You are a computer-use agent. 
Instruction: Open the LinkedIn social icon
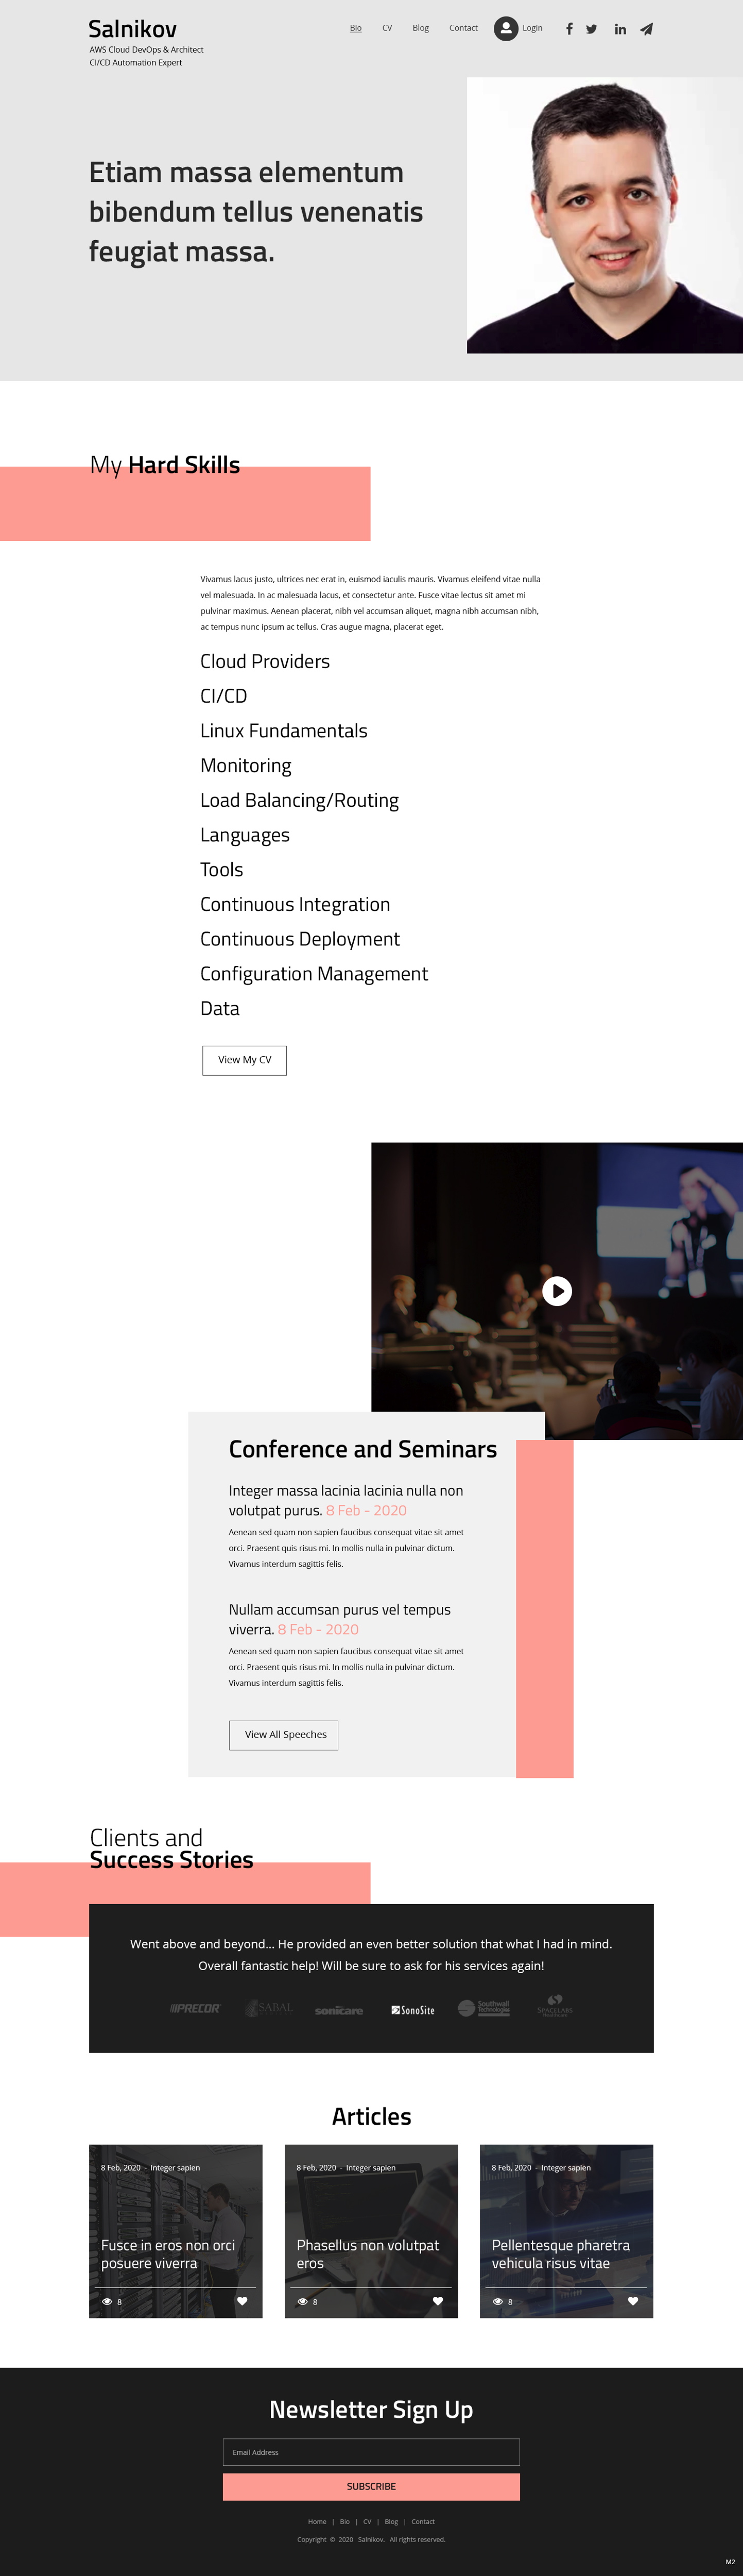tap(620, 29)
